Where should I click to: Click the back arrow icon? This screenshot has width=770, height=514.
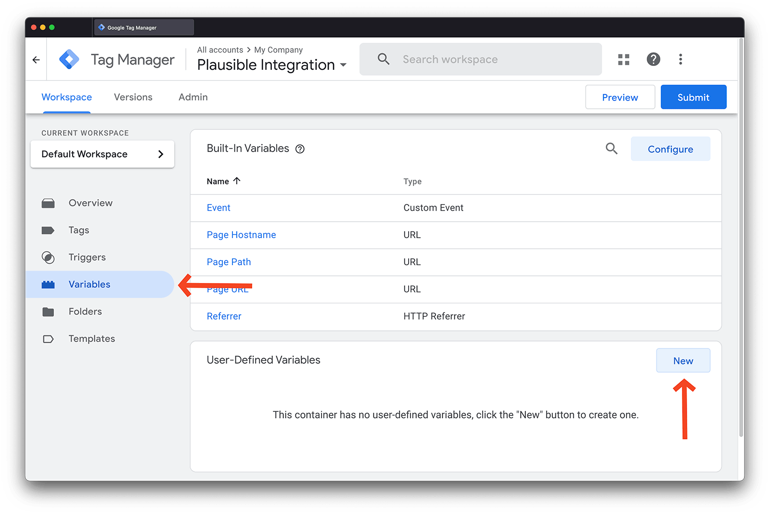tap(36, 60)
